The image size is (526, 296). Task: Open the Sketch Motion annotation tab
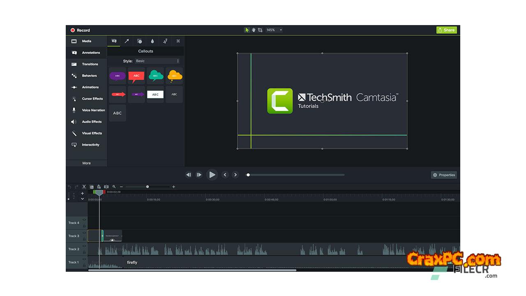pos(165,41)
